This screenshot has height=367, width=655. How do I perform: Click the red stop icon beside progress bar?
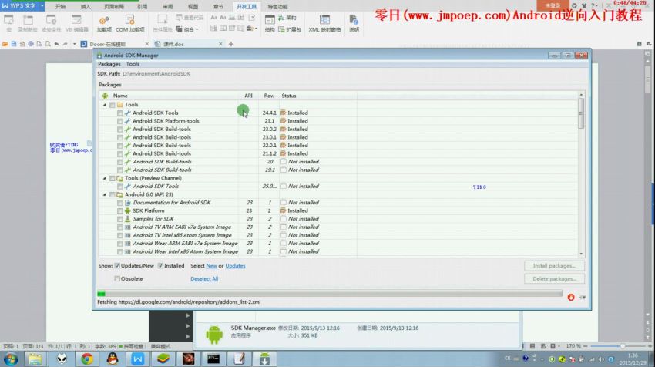coord(571,296)
